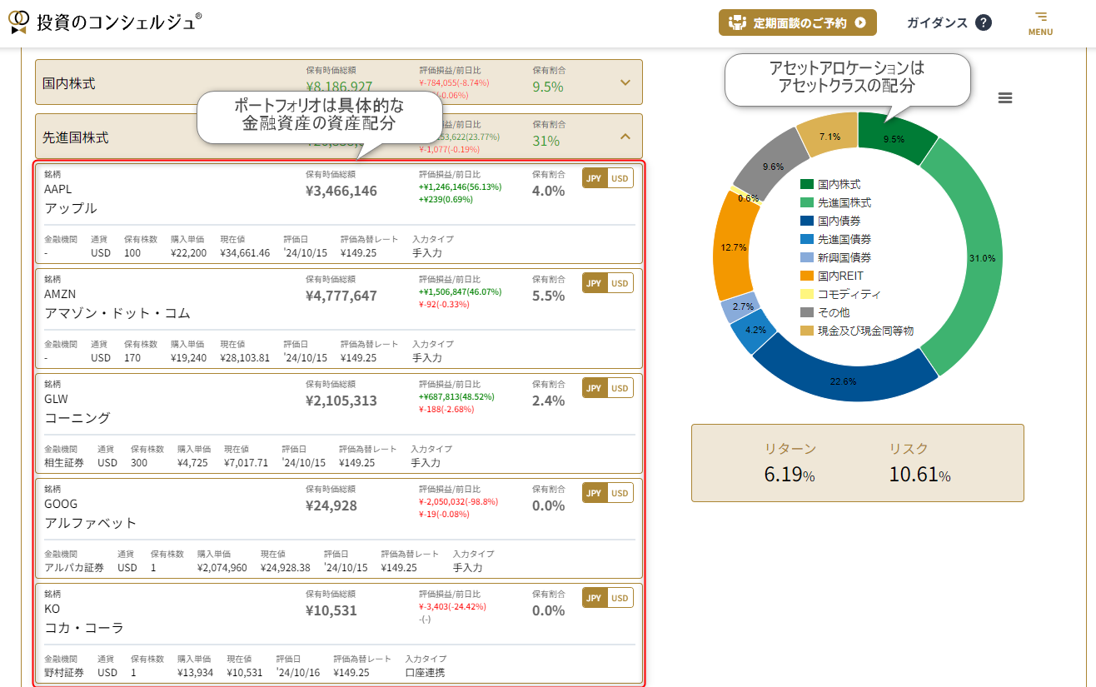1096x687 pixels.
Task: Click the 新興国債券 legend color swatch
Action: (x=806, y=257)
